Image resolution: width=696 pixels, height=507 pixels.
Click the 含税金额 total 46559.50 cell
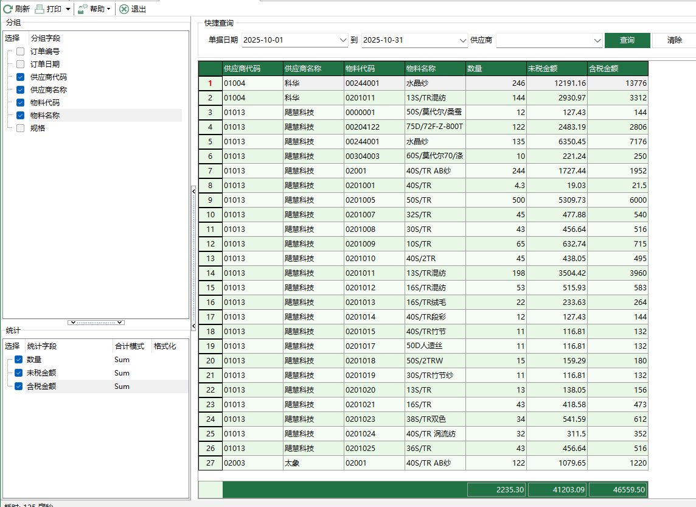click(618, 489)
